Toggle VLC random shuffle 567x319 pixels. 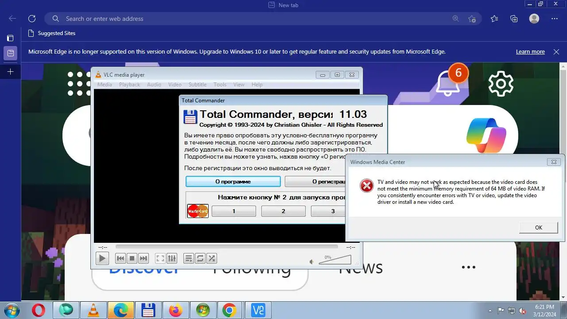point(212,258)
